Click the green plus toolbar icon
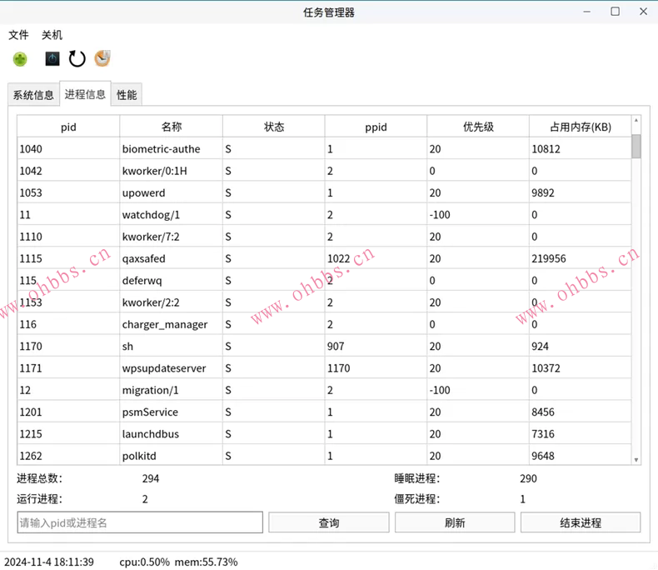This screenshot has height=570, width=658. (20, 59)
